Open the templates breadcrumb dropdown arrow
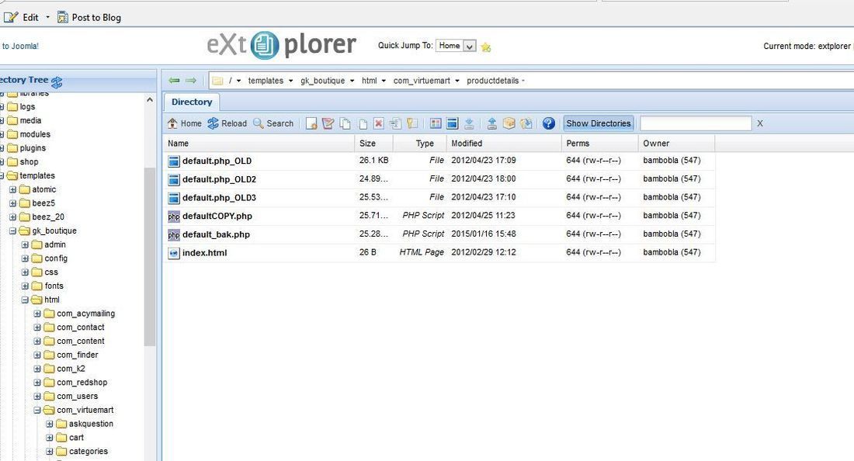This screenshot has height=461, width=854. pyautogui.click(x=290, y=81)
